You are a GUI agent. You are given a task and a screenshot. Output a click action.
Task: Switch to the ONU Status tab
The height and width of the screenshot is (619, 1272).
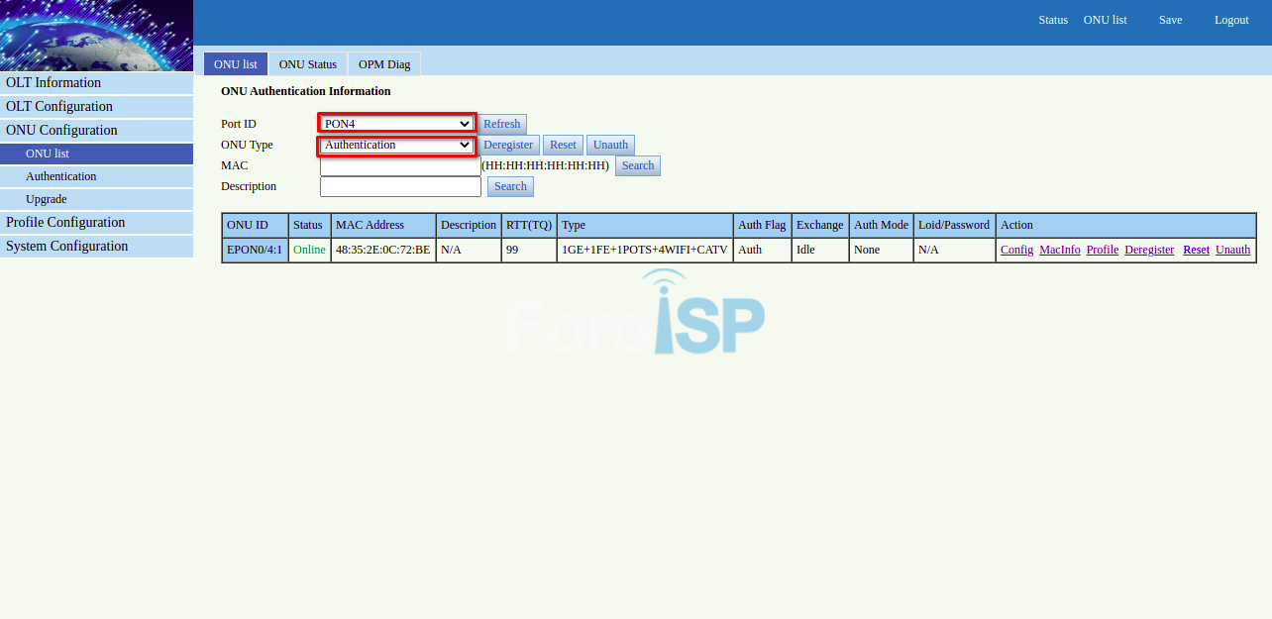click(307, 64)
